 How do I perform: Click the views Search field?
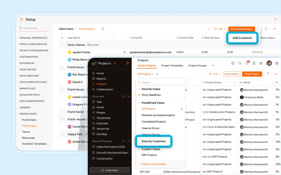click(x=160, y=83)
